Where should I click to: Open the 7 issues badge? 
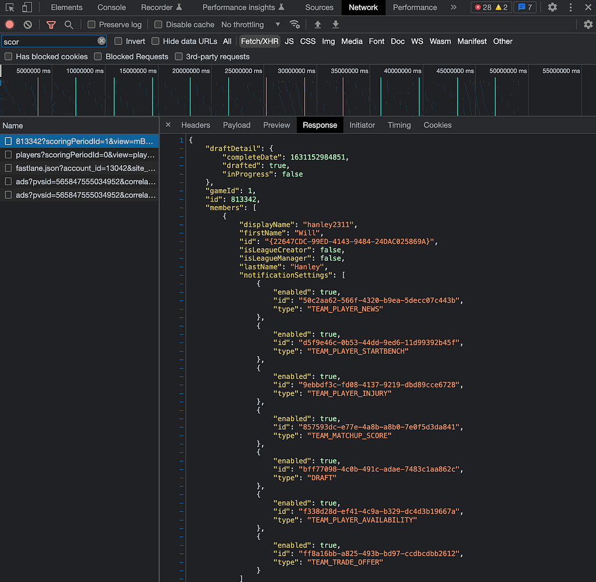[525, 7]
